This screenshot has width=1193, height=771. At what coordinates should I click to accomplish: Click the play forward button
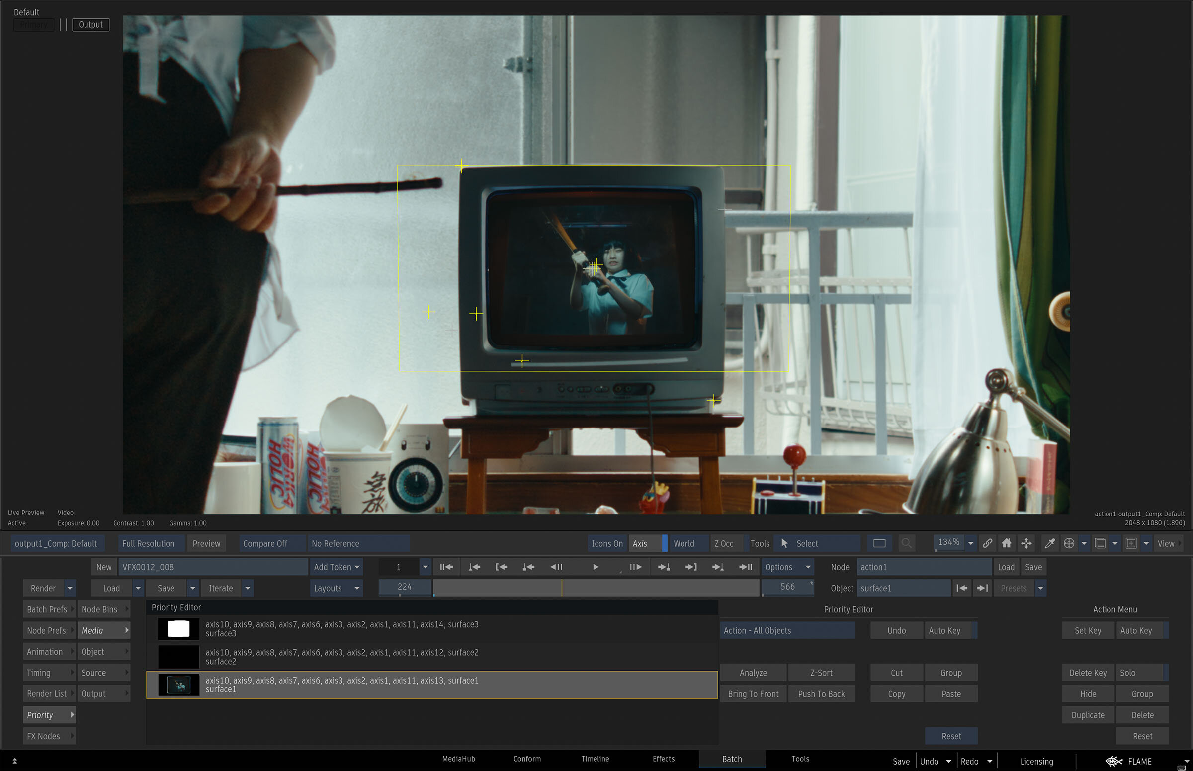point(595,567)
